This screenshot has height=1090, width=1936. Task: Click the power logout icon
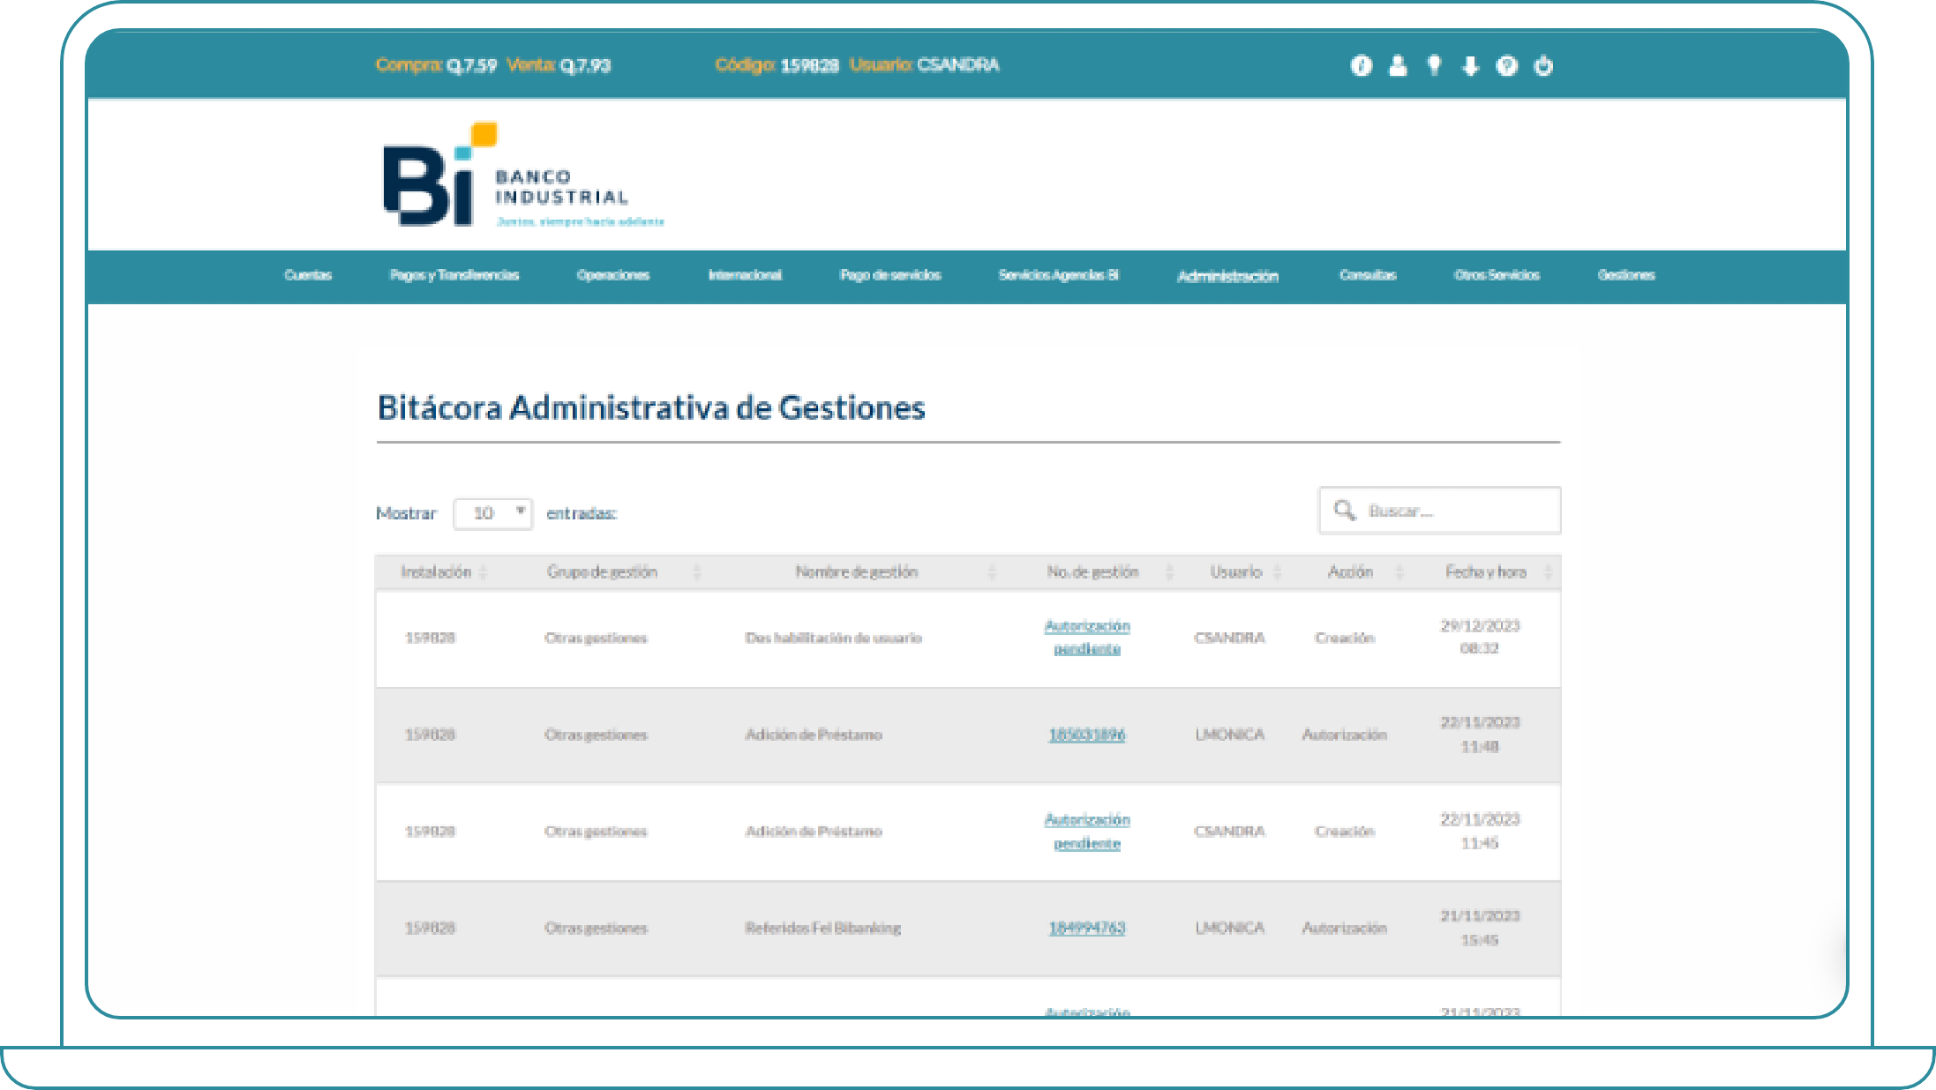coord(1543,65)
